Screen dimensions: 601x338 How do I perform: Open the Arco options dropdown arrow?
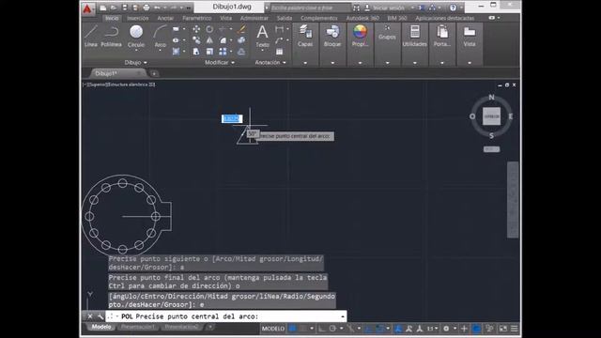(161, 51)
